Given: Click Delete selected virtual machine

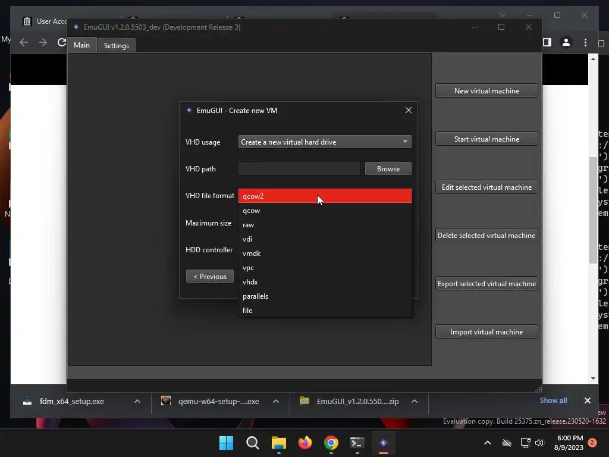Looking at the screenshot, I should pyautogui.click(x=486, y=235).
